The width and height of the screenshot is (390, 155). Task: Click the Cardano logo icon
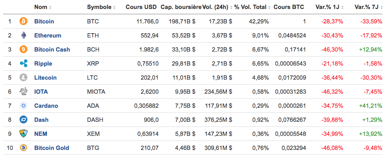[x=23, y=105]
